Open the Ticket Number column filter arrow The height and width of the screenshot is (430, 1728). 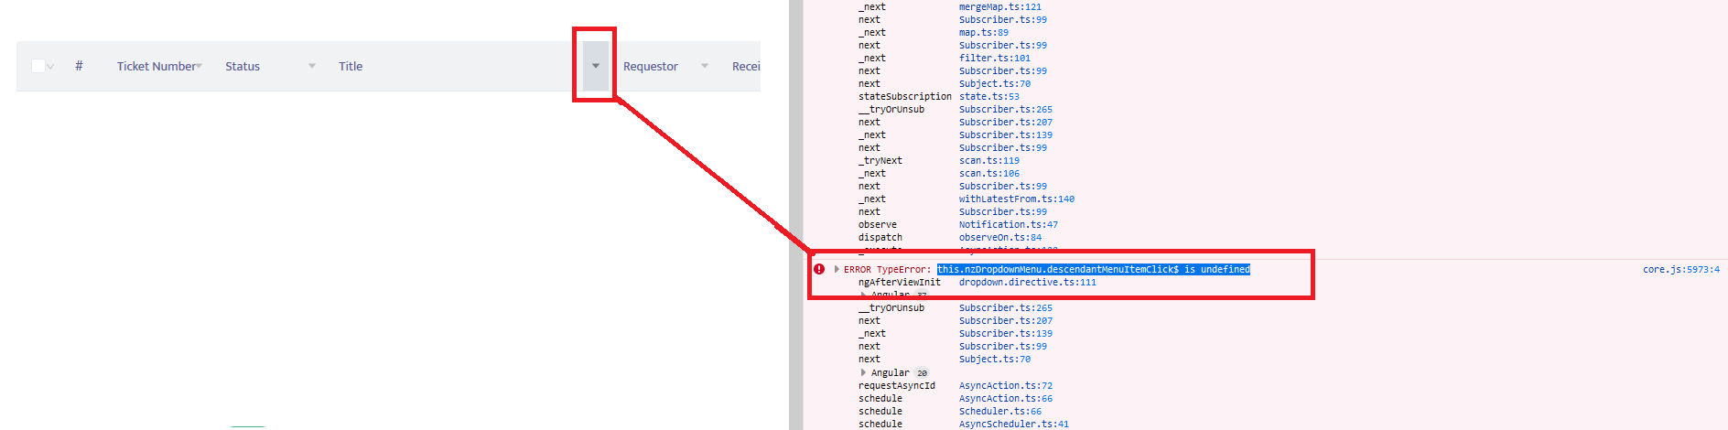[x=200, y=66]
